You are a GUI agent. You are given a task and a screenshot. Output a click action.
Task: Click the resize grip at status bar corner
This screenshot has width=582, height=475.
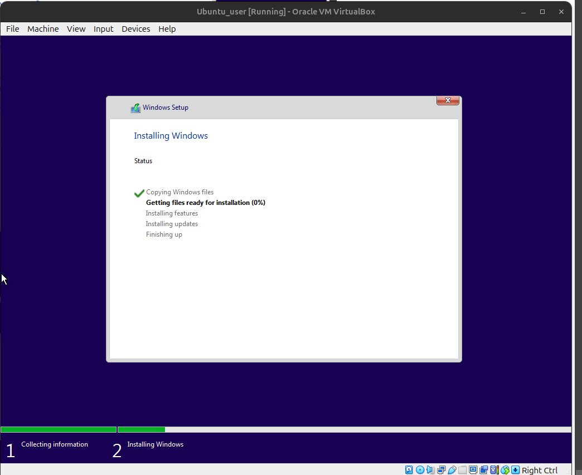tap(569, 472)
